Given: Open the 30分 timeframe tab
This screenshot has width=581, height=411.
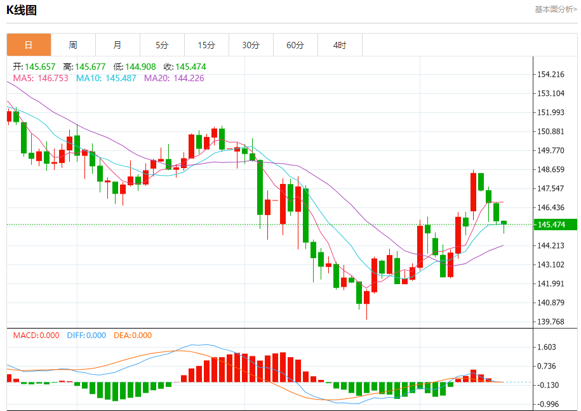Looking at the screenshot, I should coord(251,45).
